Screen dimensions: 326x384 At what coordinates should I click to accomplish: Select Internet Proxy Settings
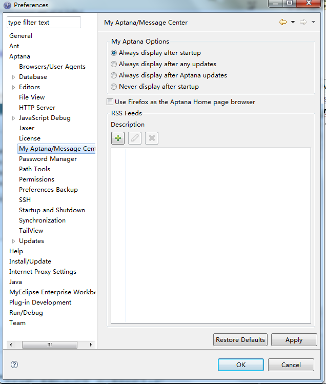[43, 272]
